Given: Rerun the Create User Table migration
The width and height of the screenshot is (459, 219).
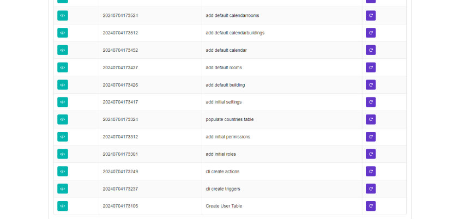Looking at the screenshot, I should (x=371, y=206).
